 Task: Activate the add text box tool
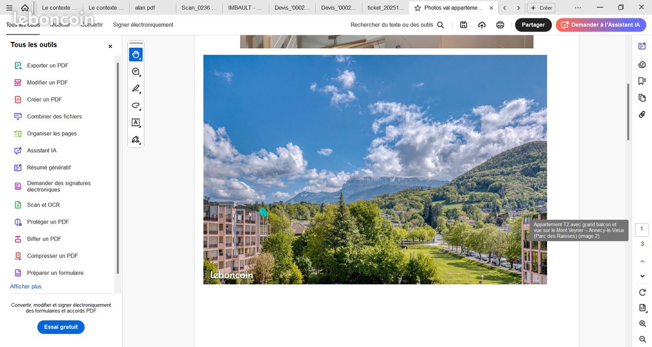pos(136,123)
